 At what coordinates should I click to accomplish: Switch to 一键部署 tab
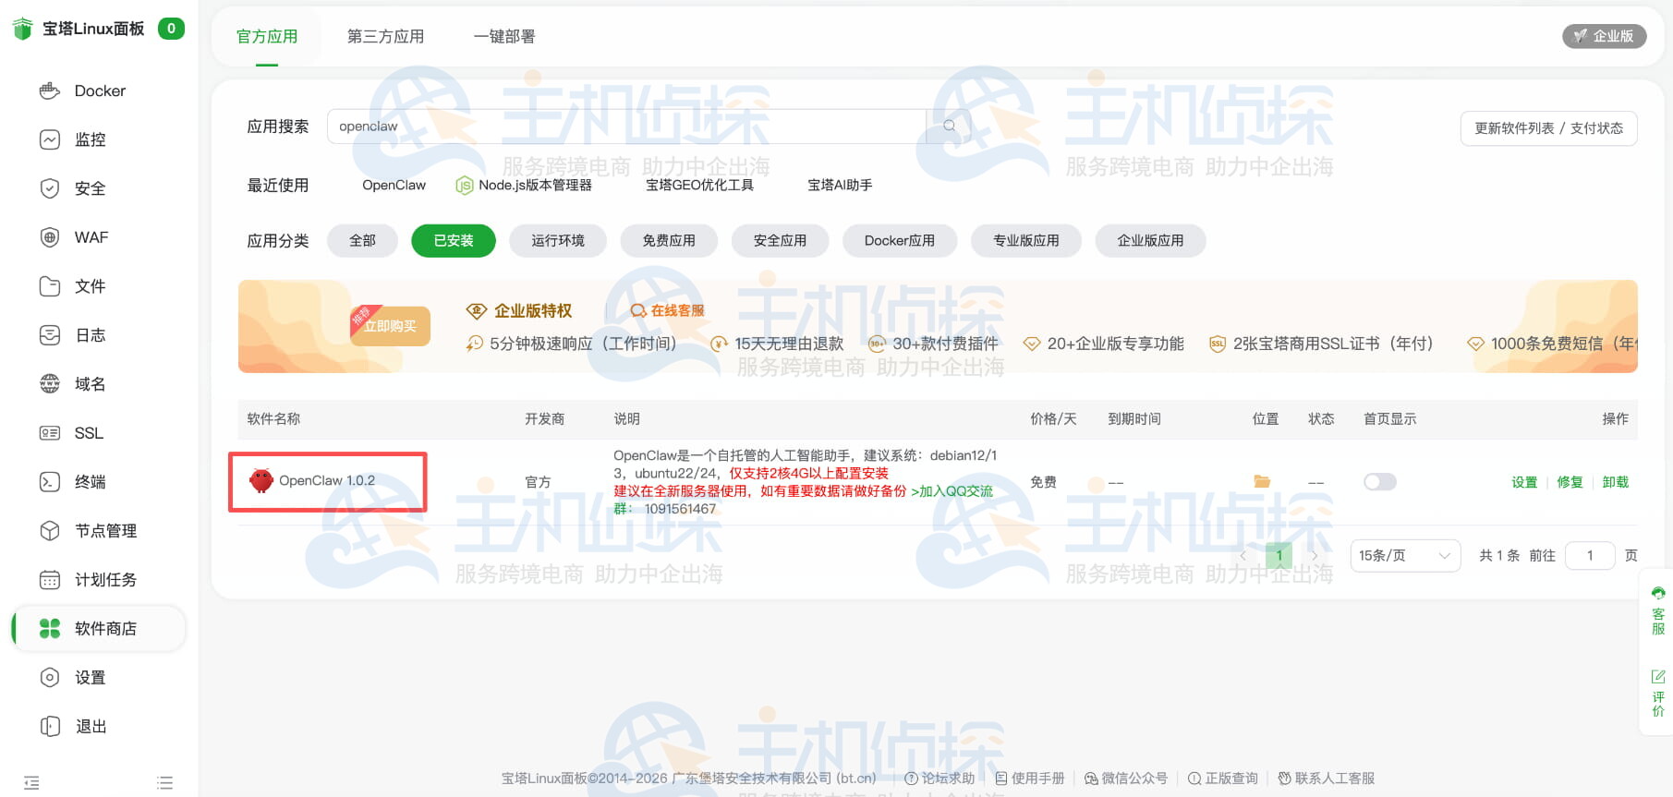click(x=504, y=37)
